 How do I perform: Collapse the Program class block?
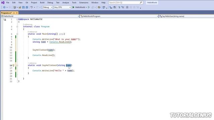[x=17, y=27]
